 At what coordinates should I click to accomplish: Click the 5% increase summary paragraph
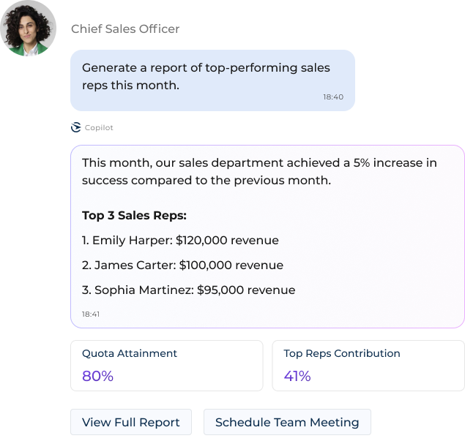(259, 171)
